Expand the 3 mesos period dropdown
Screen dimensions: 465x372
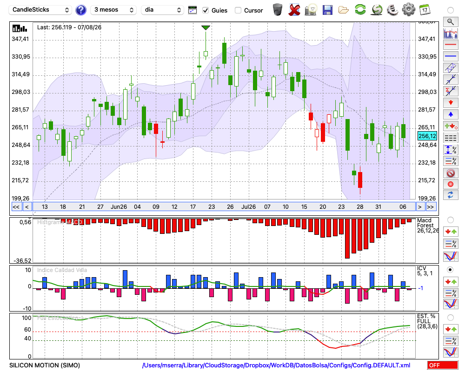click(113, 10)
